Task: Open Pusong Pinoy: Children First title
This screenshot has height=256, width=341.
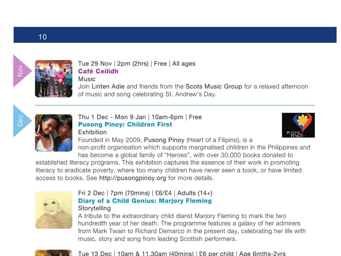Action: tap(125, 124)
